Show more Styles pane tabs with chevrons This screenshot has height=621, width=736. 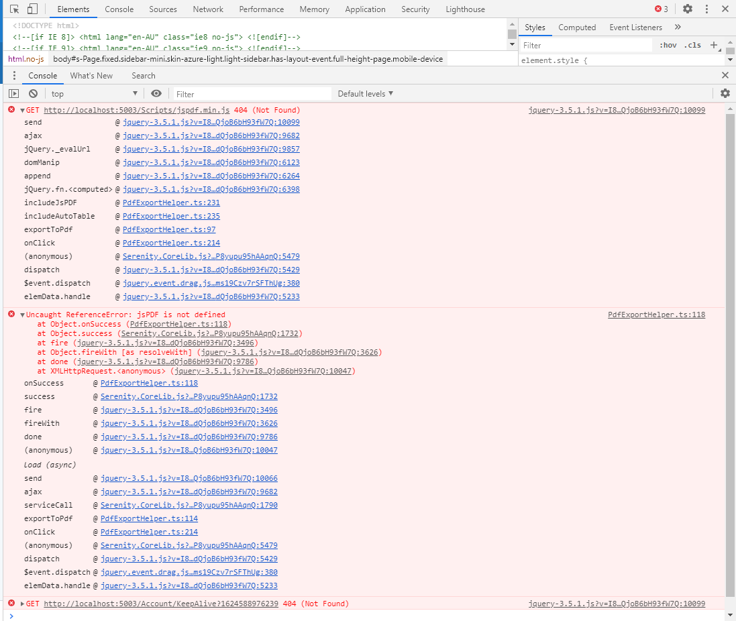click(678, 27)
